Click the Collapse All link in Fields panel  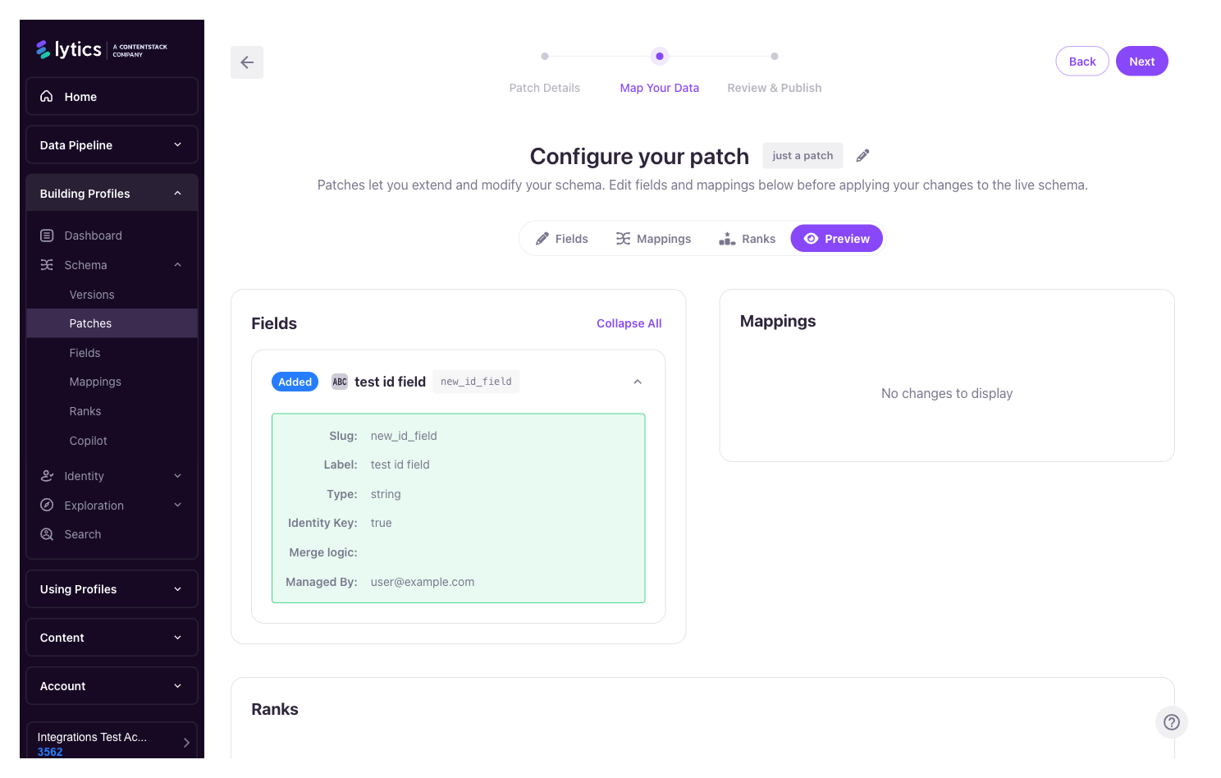tap(629, 323)
